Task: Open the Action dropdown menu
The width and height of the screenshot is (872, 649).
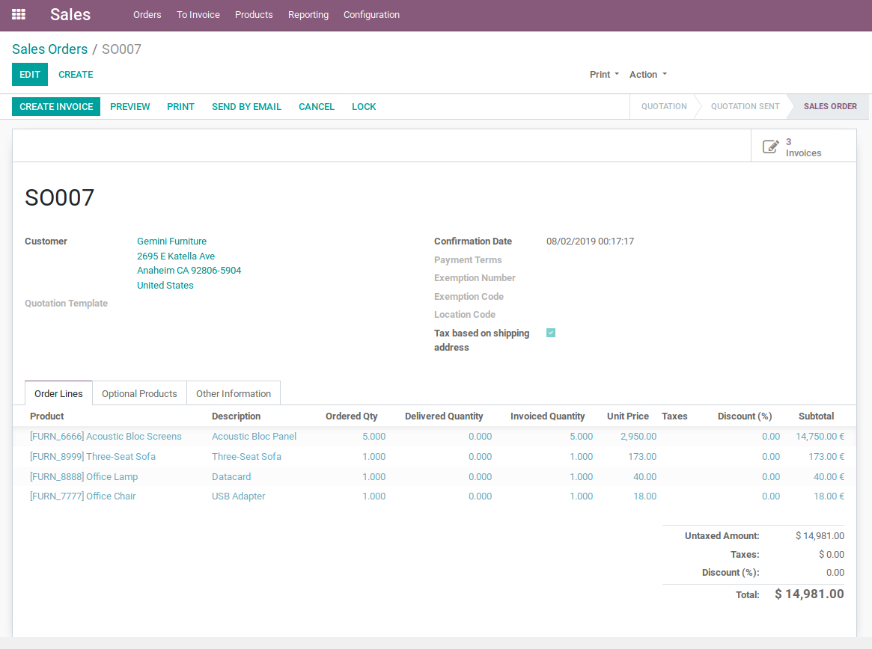Action: 647,75
